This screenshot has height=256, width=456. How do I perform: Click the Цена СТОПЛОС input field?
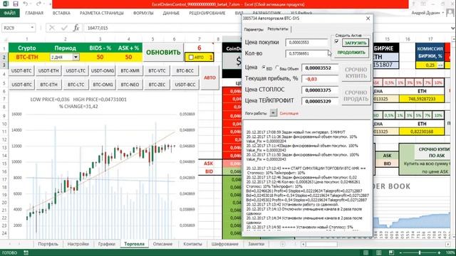click(x=320, y=90)
